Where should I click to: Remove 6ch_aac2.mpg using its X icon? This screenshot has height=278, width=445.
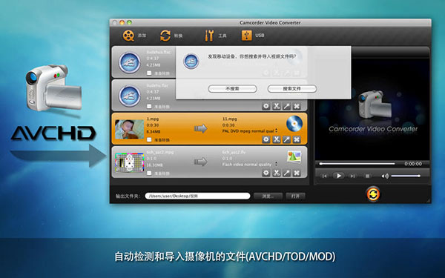pos(297,173)
